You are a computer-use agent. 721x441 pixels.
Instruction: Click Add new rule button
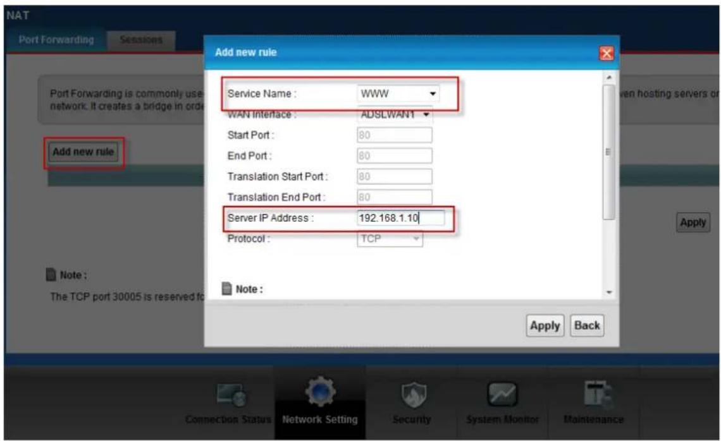83,152
